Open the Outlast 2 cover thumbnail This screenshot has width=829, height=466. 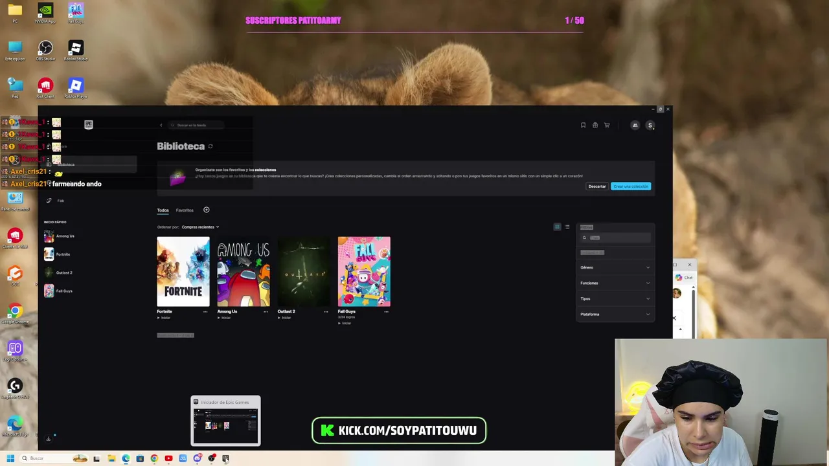point(304,271)
